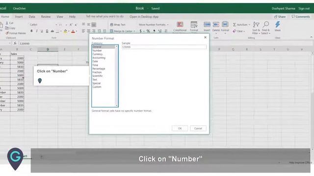Switch to the Review tab
This screenshot has width=314, height=176.
(x=46, y=17)
